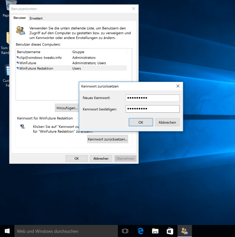
Task: Switch to the Erweitert tab
Action: pos(36,18)
